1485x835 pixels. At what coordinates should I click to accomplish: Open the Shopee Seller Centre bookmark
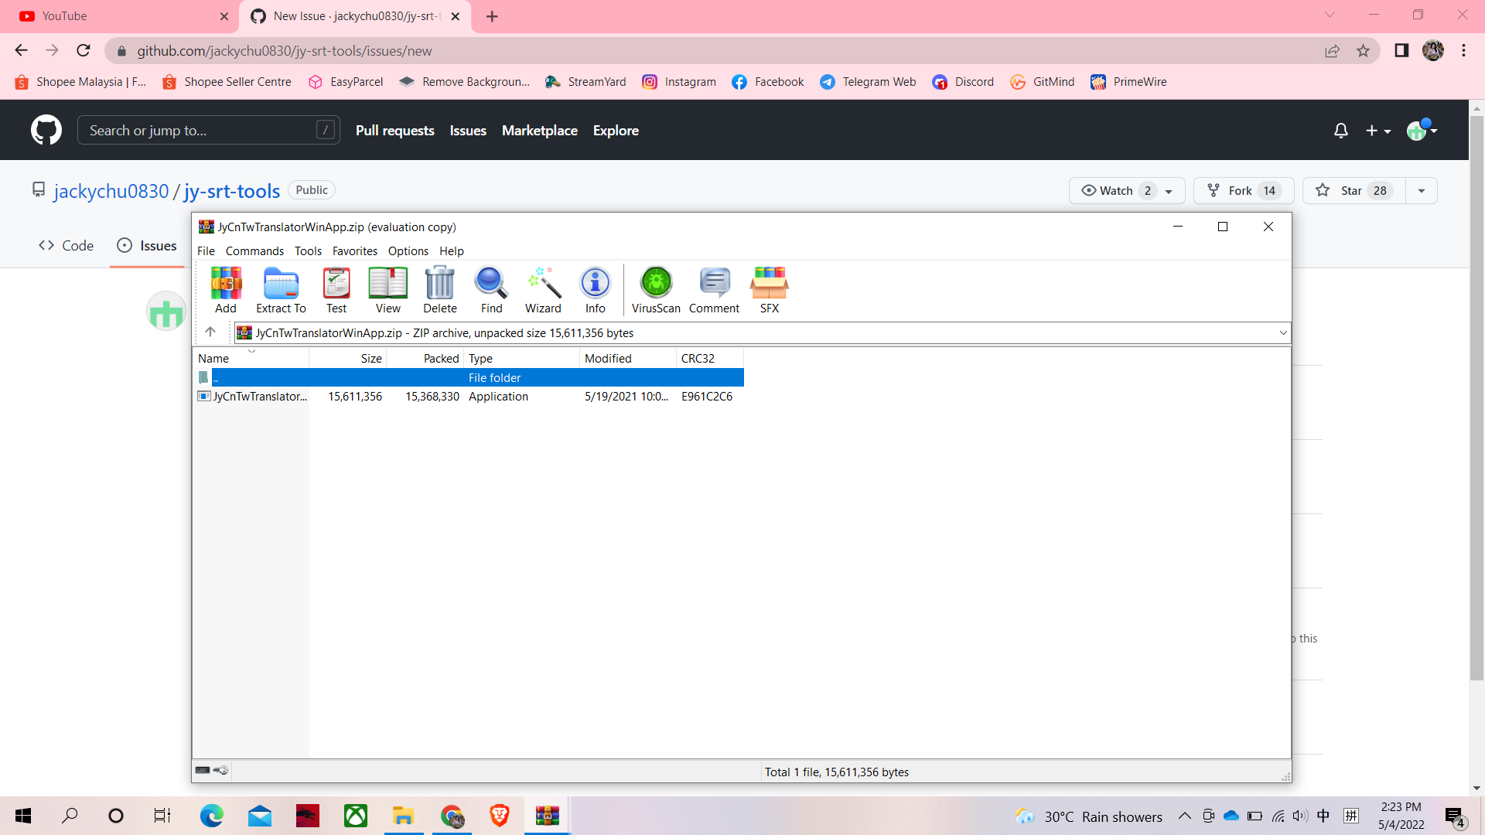[227, 82]
